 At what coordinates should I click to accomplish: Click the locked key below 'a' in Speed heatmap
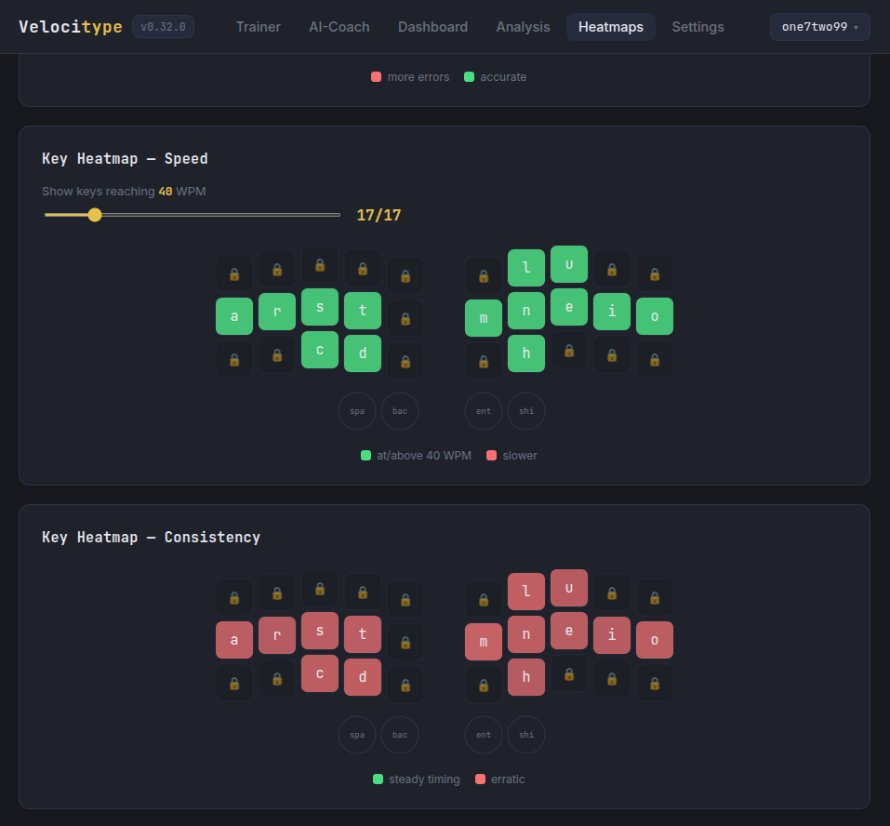[x=234, y=359]
